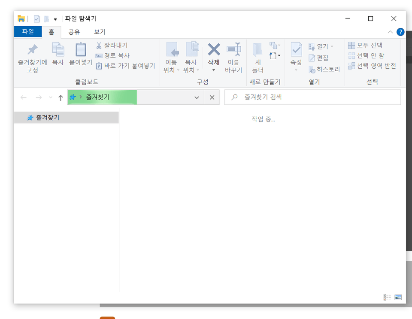
Task: Switch to the 홈 ribbon tab
Action: (x=51, y=32)
